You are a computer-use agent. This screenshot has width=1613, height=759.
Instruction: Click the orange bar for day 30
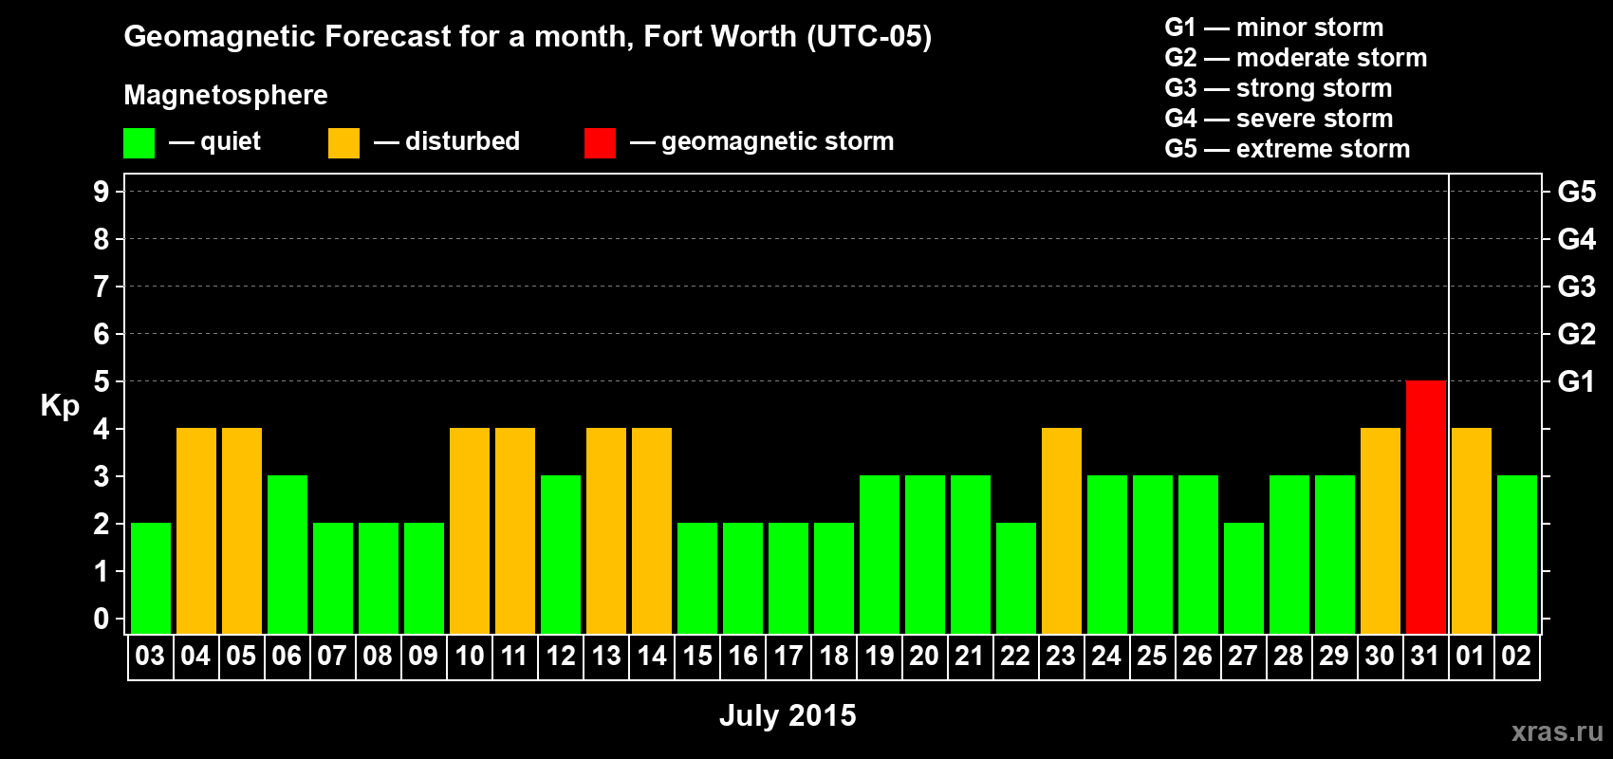point(1381,530)
